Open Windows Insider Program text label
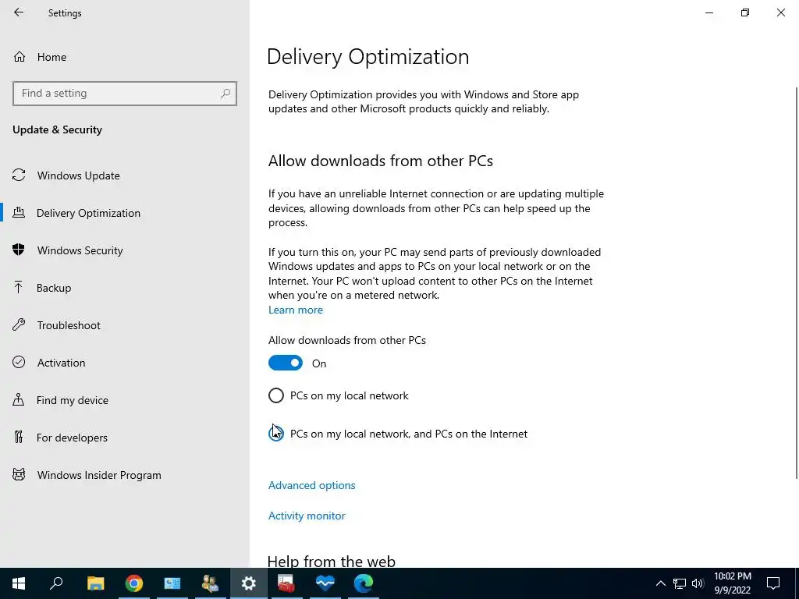Viewport: 799px width, 599px height. click(x=99, y=475)
